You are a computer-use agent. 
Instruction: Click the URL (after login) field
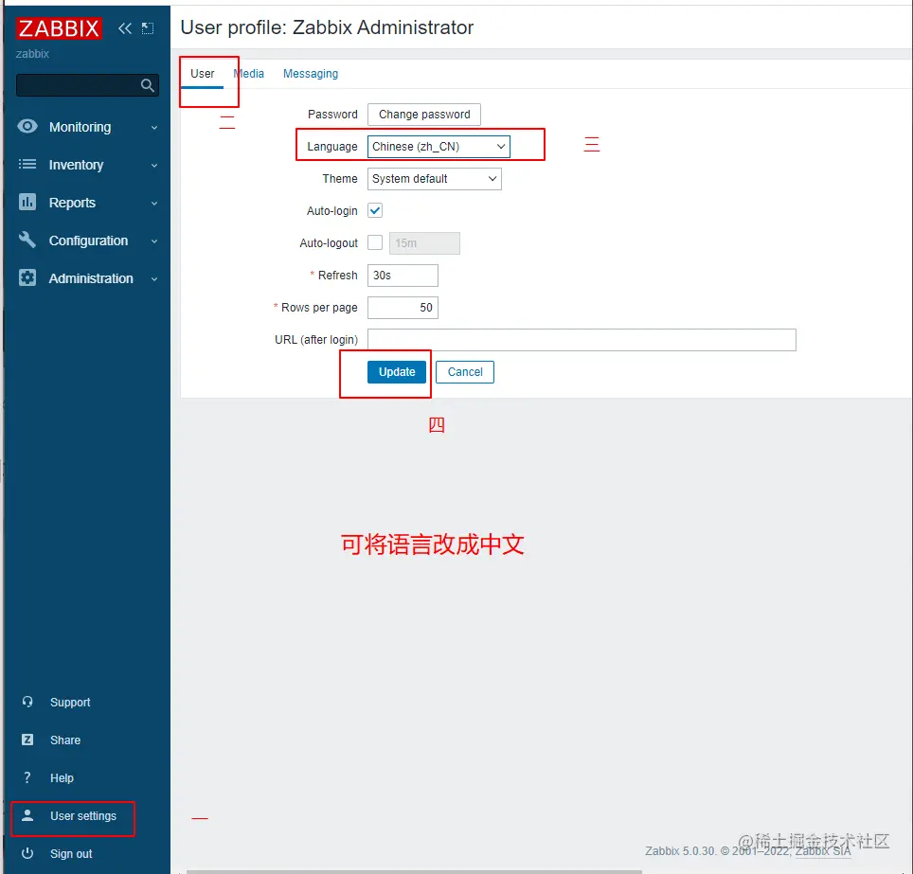coord(582,340)
